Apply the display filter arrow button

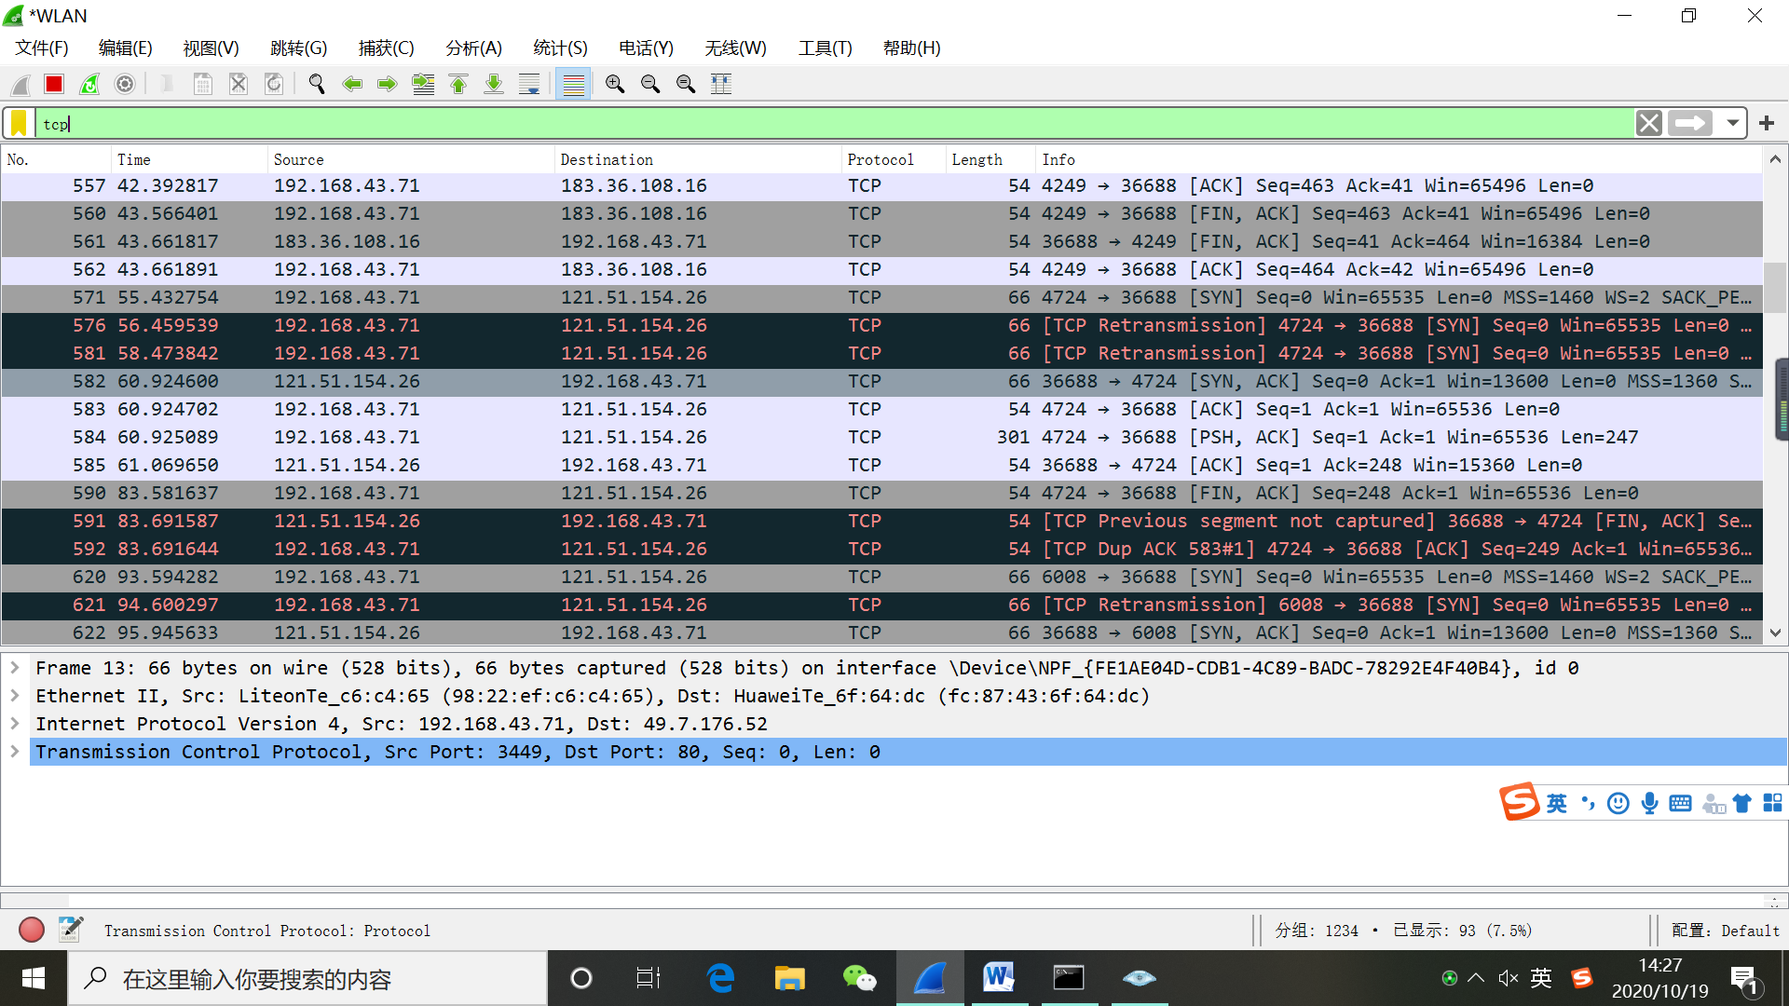[x=1690, y=123]
